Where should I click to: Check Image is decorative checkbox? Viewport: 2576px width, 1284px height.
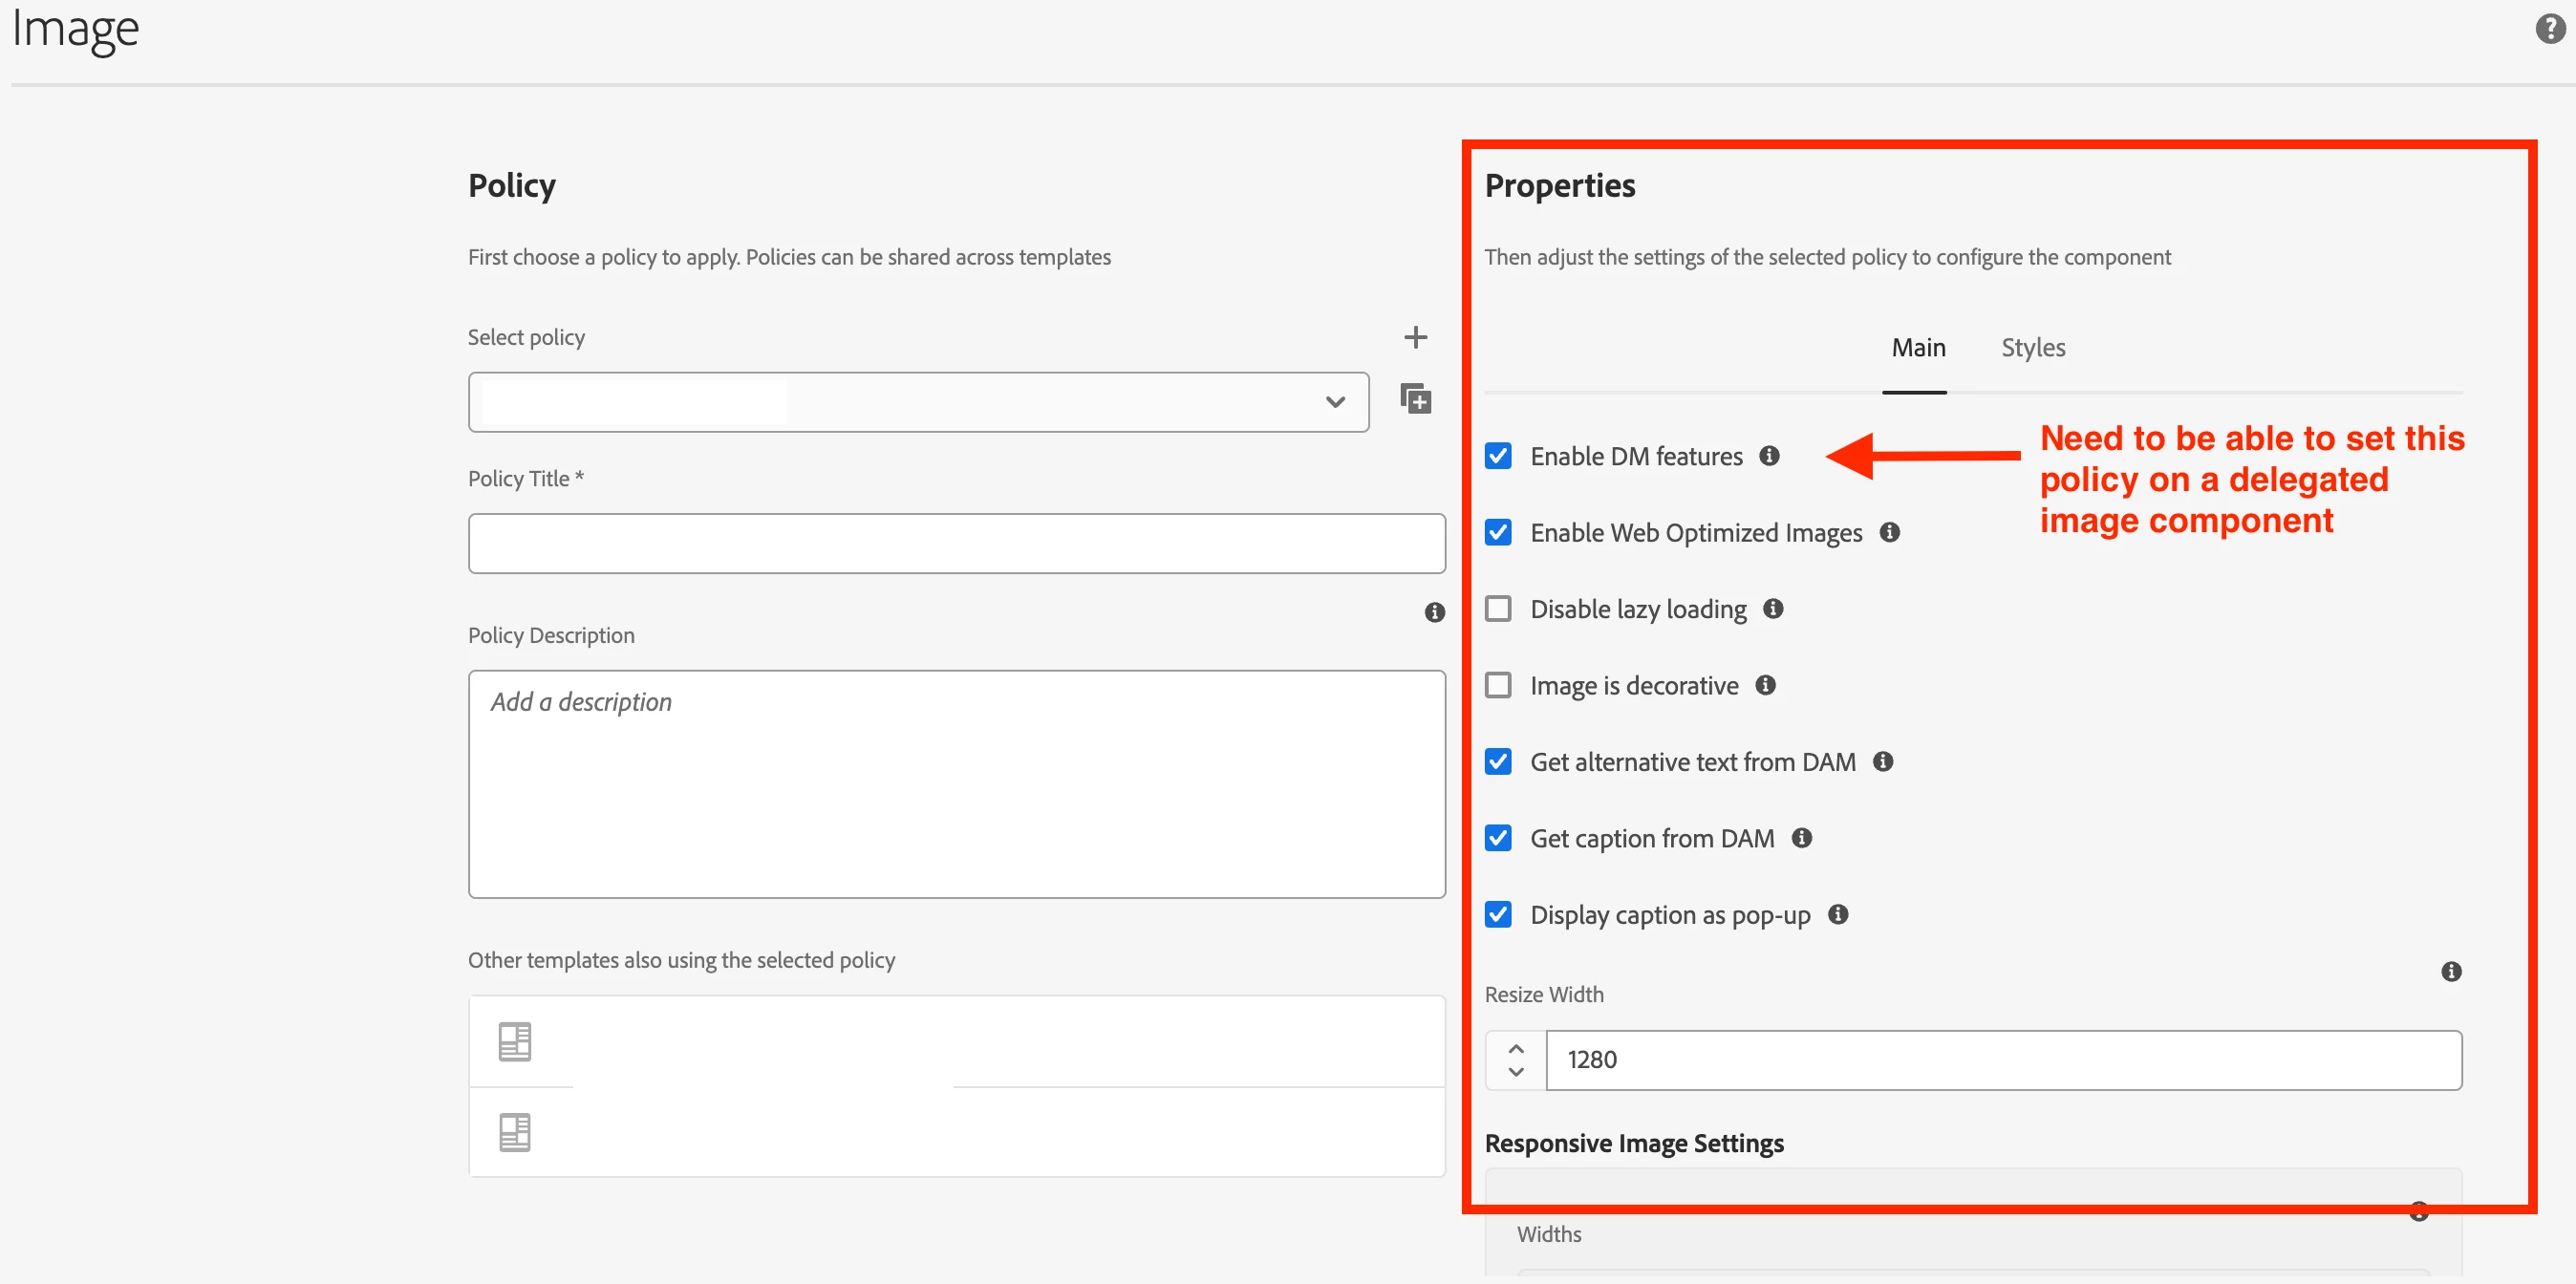1498,685
